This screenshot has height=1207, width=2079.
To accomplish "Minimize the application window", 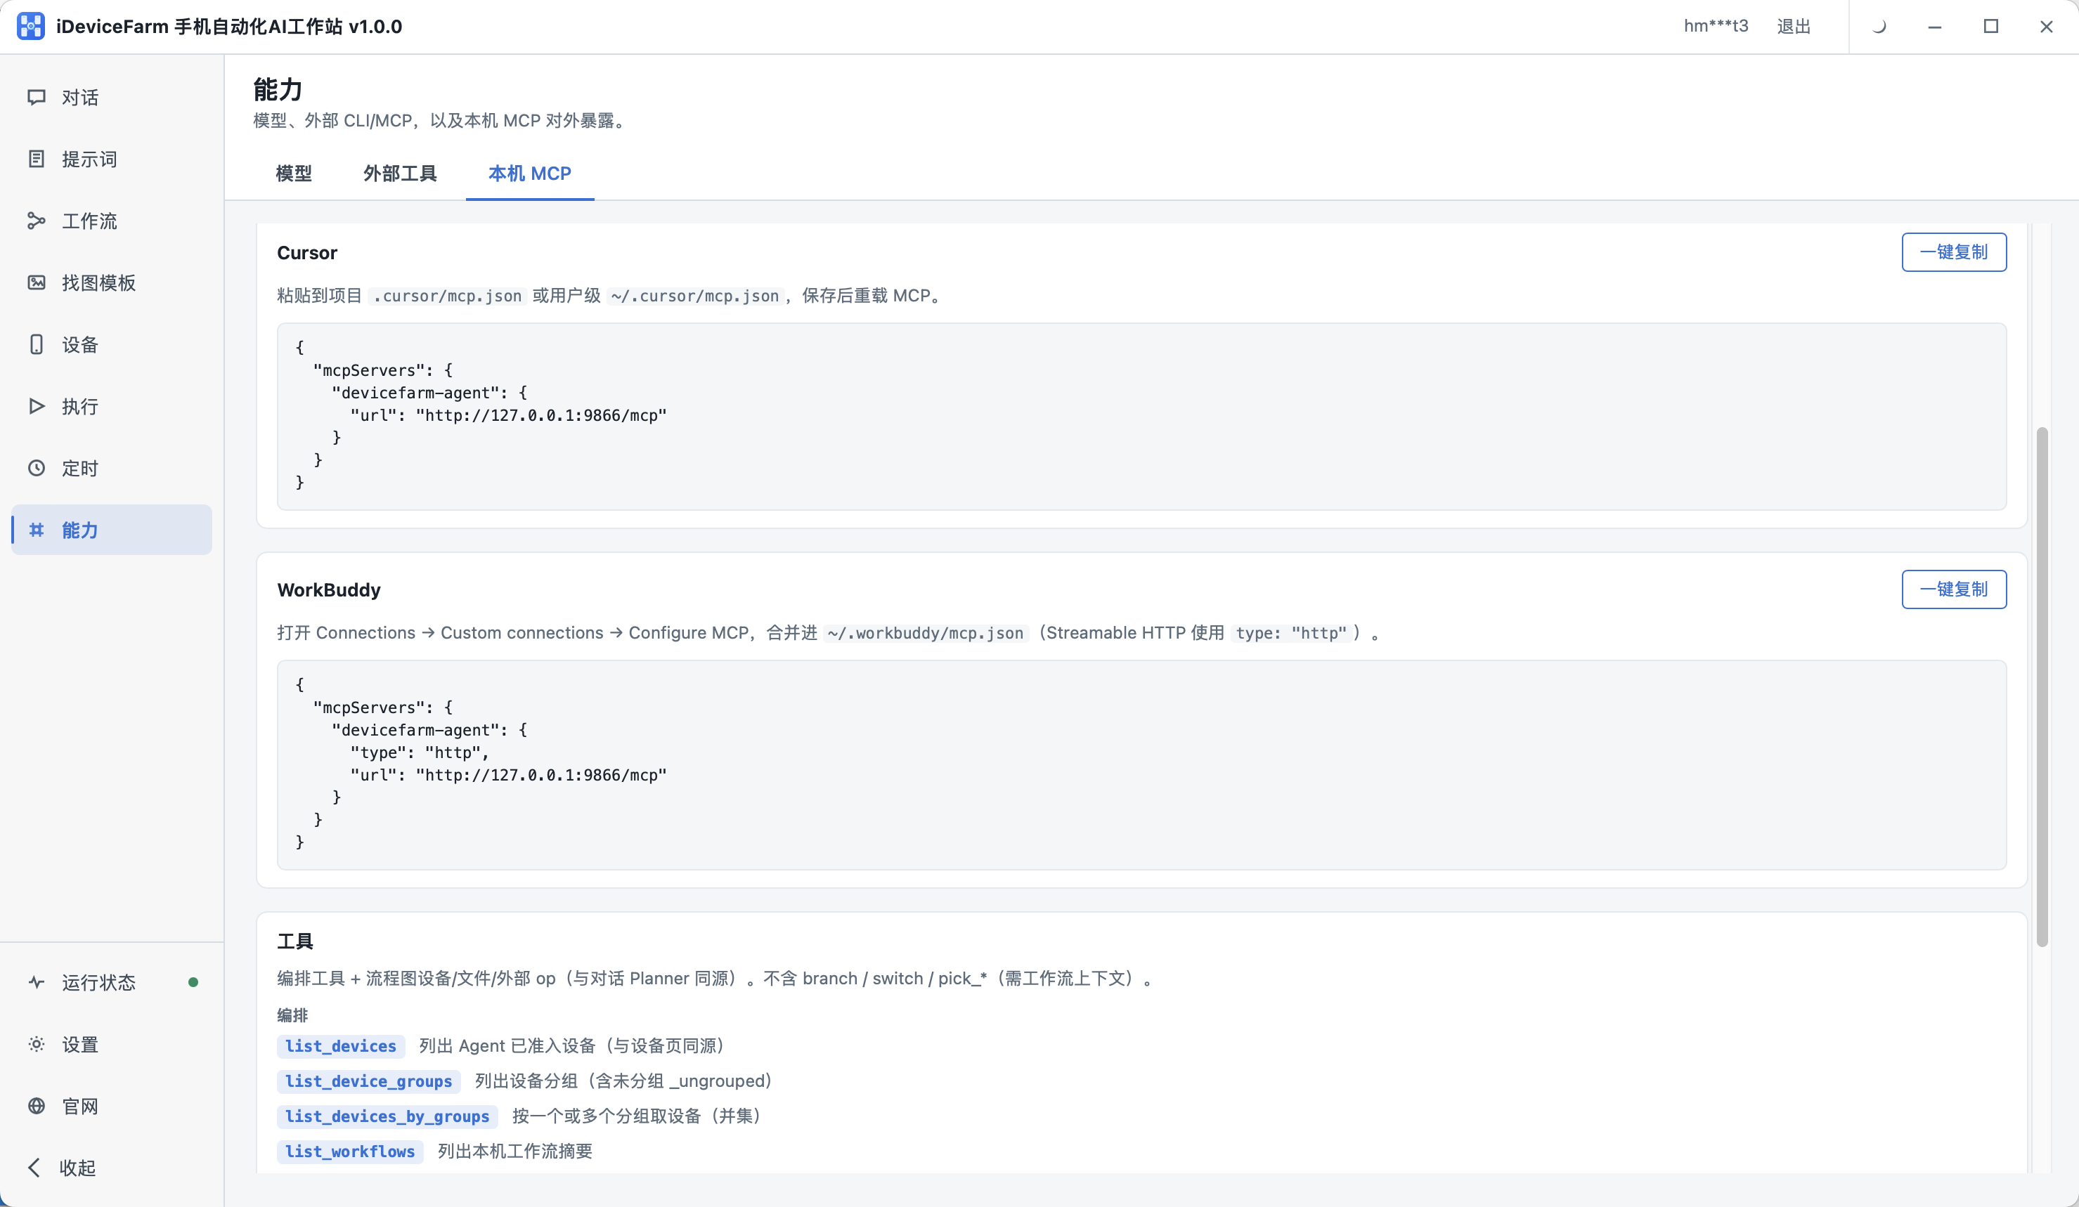I will pos(1935,27).
